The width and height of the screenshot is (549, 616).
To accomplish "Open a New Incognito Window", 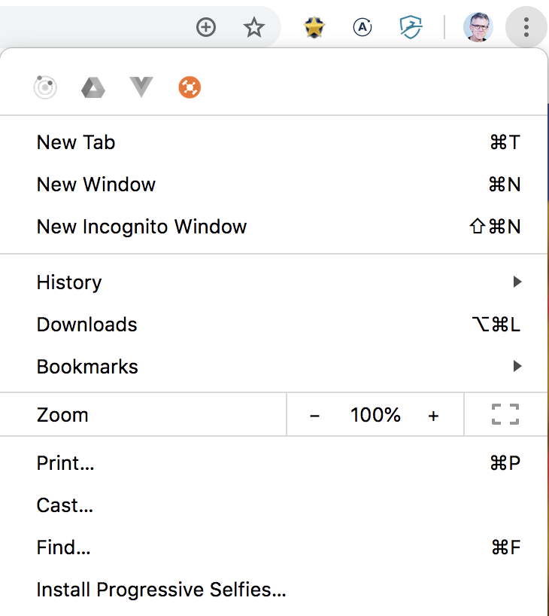I will [x=141, y=227].
